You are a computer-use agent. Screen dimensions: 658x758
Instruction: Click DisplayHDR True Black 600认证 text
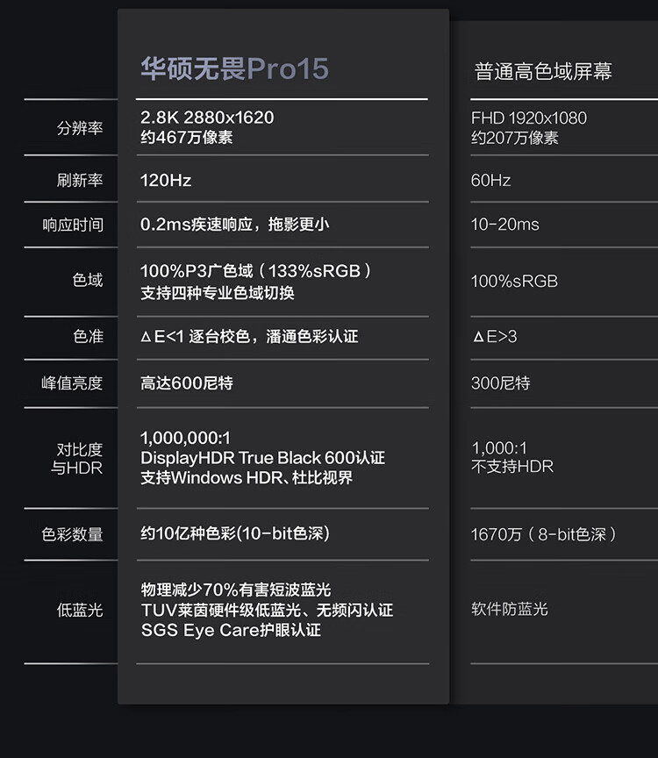coord(262,458)
